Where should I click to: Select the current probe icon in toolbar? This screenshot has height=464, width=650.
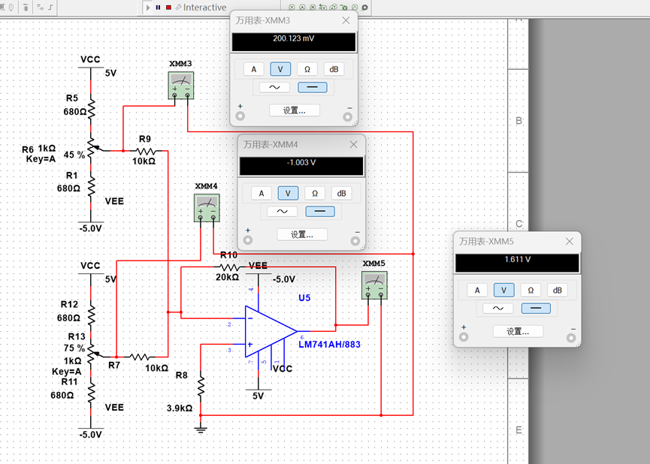coord(302,8)
